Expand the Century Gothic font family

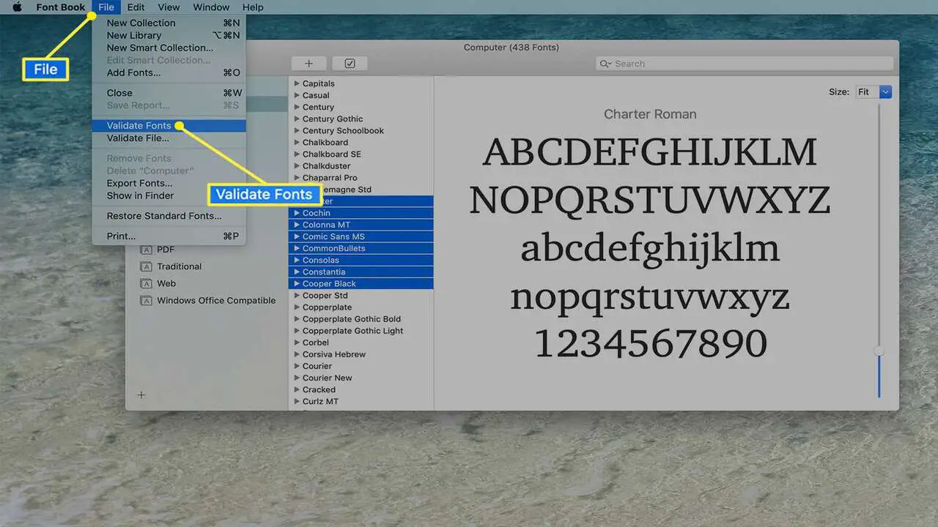297,119
